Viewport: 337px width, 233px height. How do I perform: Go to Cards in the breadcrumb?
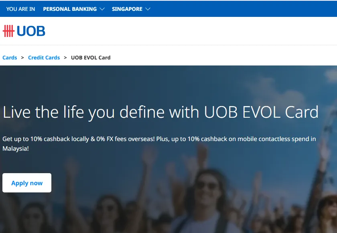(x=10, y=57)
